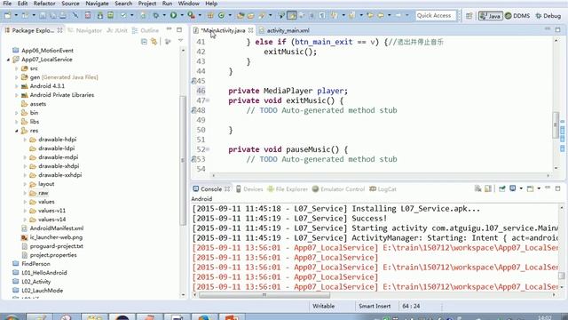568x320 pixels.
Task: Toggle Mark Occurrences highlighted toolbar button
Action: (x=292, y=15)
